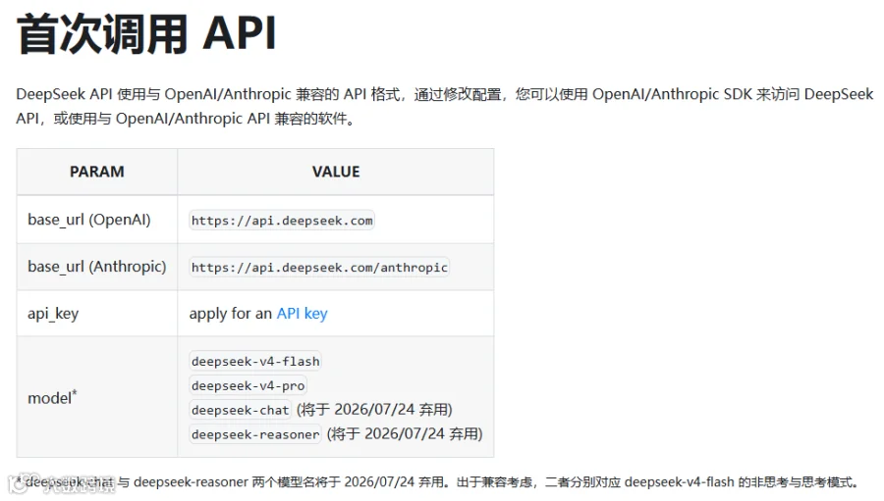This screenshot has width=884, height=501.
Task: Click the base_url (OpenAI) parameter cell
Action: pyautogui.click(x=97, y=220)
